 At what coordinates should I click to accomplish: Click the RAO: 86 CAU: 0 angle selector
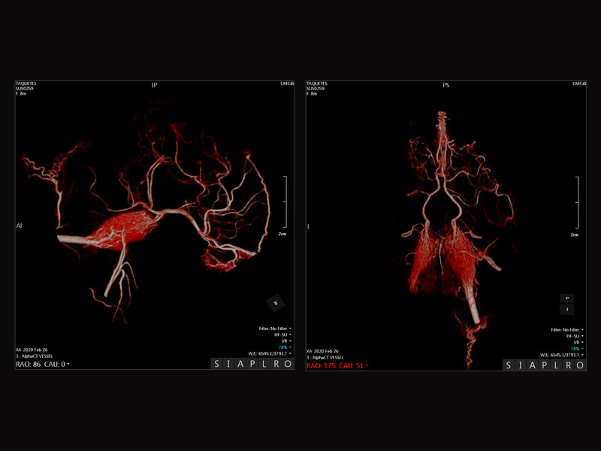[x=43, y=365]
